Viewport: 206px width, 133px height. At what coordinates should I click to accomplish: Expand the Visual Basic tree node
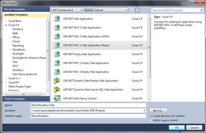(x=6, y=21)
